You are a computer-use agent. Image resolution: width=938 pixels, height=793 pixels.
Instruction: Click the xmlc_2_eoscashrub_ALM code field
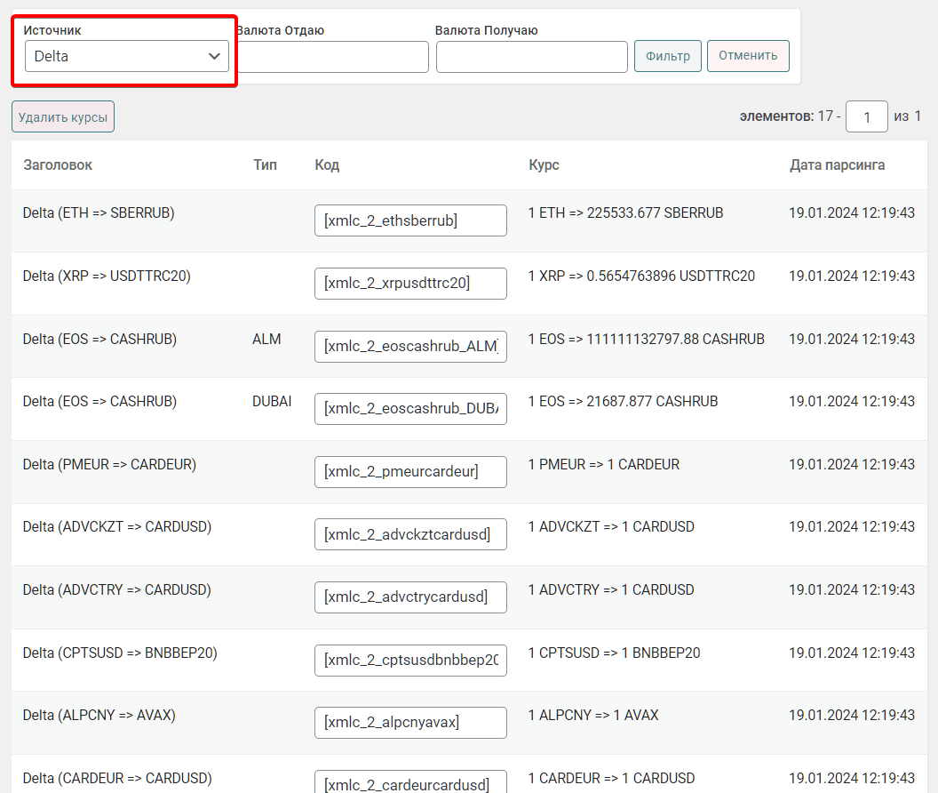(x=410, y=347)
